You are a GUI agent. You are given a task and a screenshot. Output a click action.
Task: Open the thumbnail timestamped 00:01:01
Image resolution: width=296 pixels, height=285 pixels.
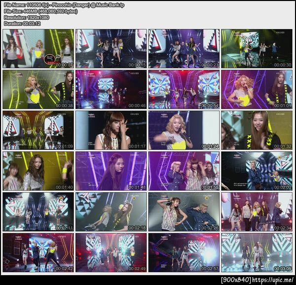pos(257,90)
